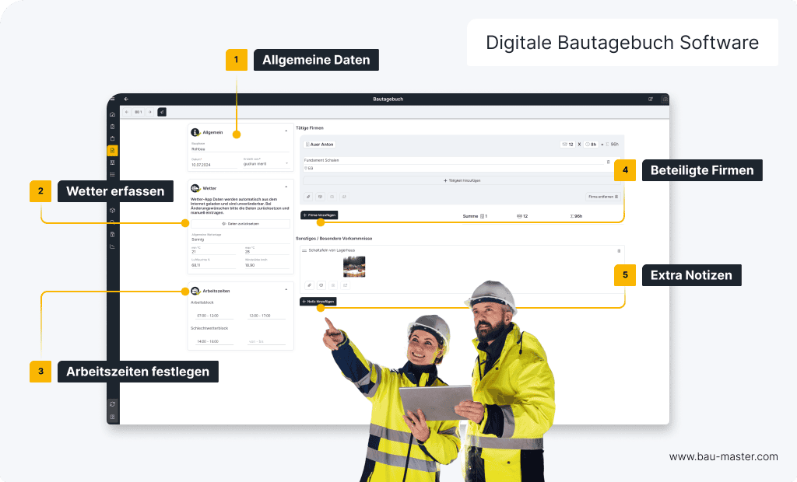This screenshot has width=797, height=482.
Task: Delete the Schaltafeln von Lagerhaus note via trash icon
Action: 618,249
